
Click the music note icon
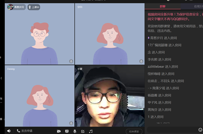tap(91, 131)
